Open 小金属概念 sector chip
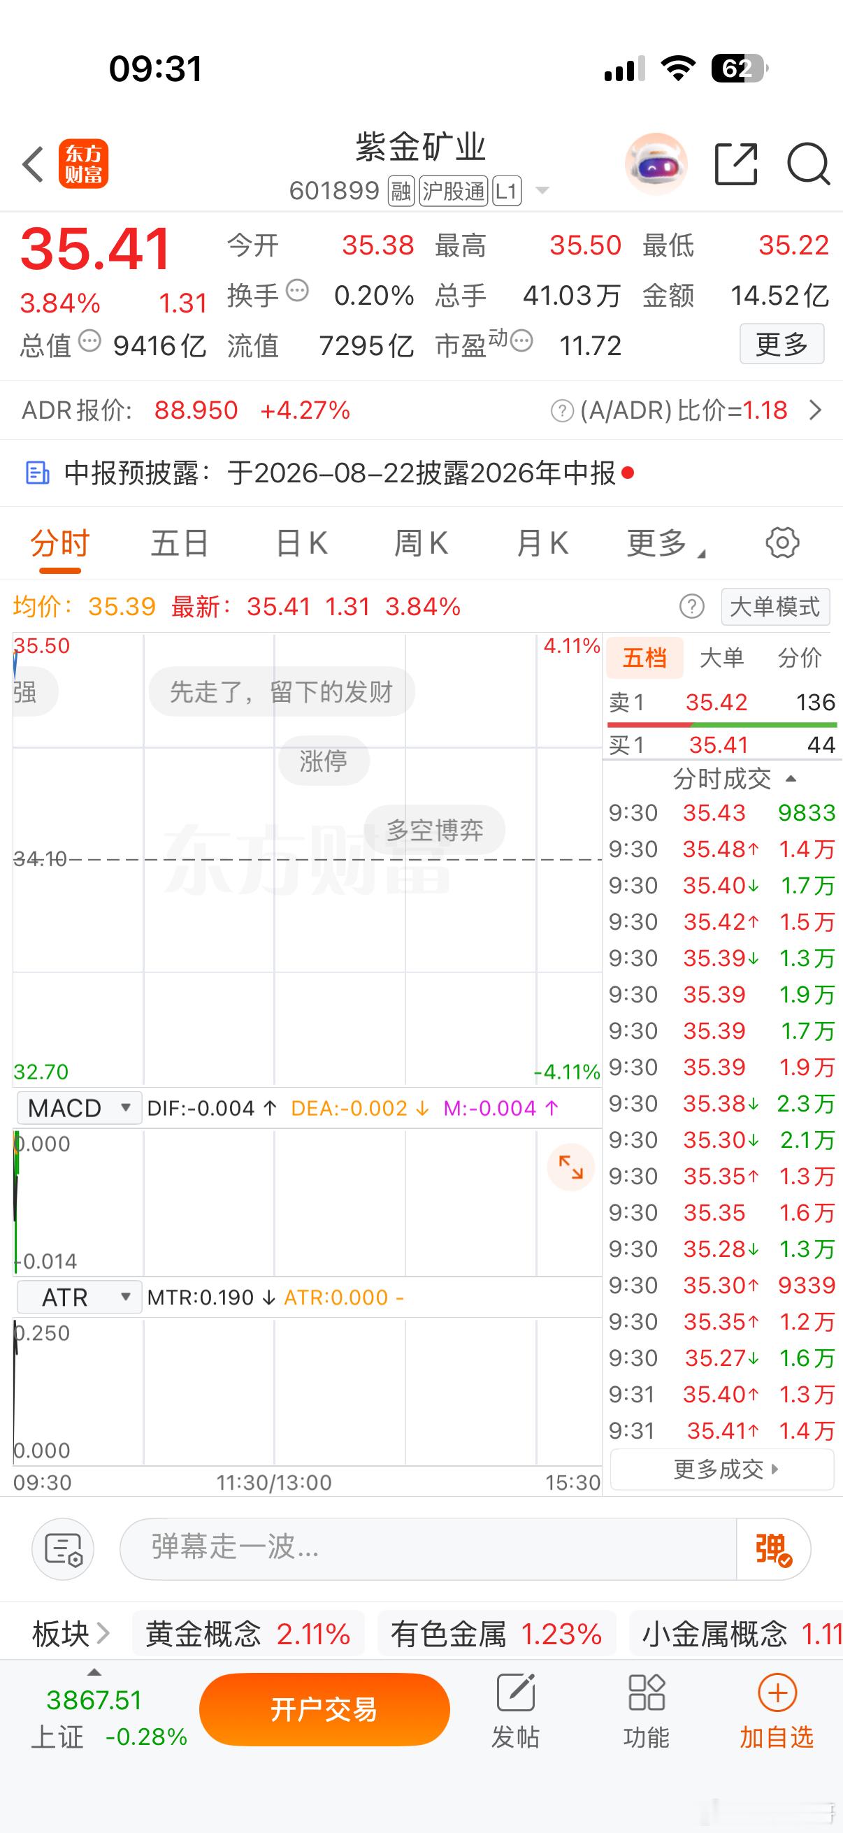The image size is (843, 1833). pos(736,1634)
